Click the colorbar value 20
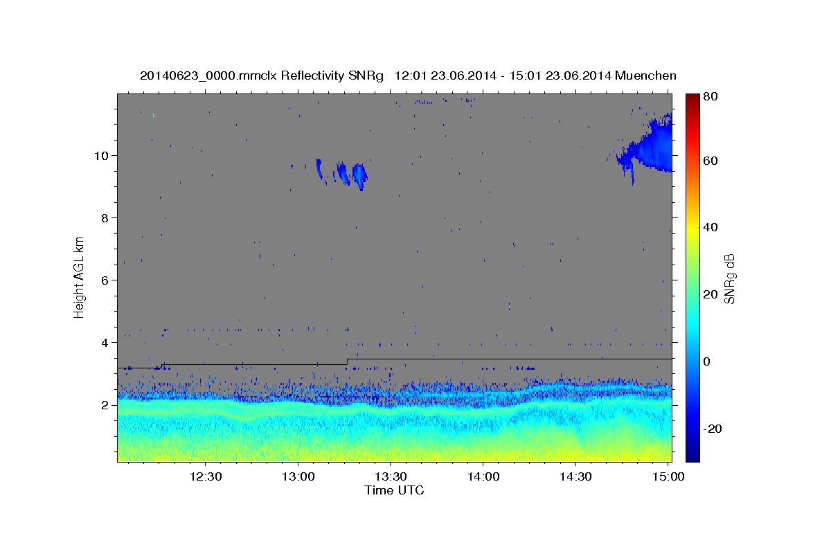 (710, 294)
